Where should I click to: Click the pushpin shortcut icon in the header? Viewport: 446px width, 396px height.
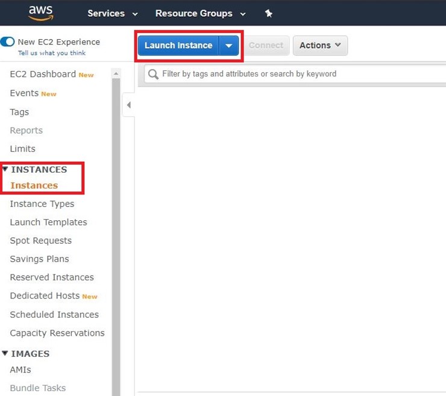click(x=269, y=13)
